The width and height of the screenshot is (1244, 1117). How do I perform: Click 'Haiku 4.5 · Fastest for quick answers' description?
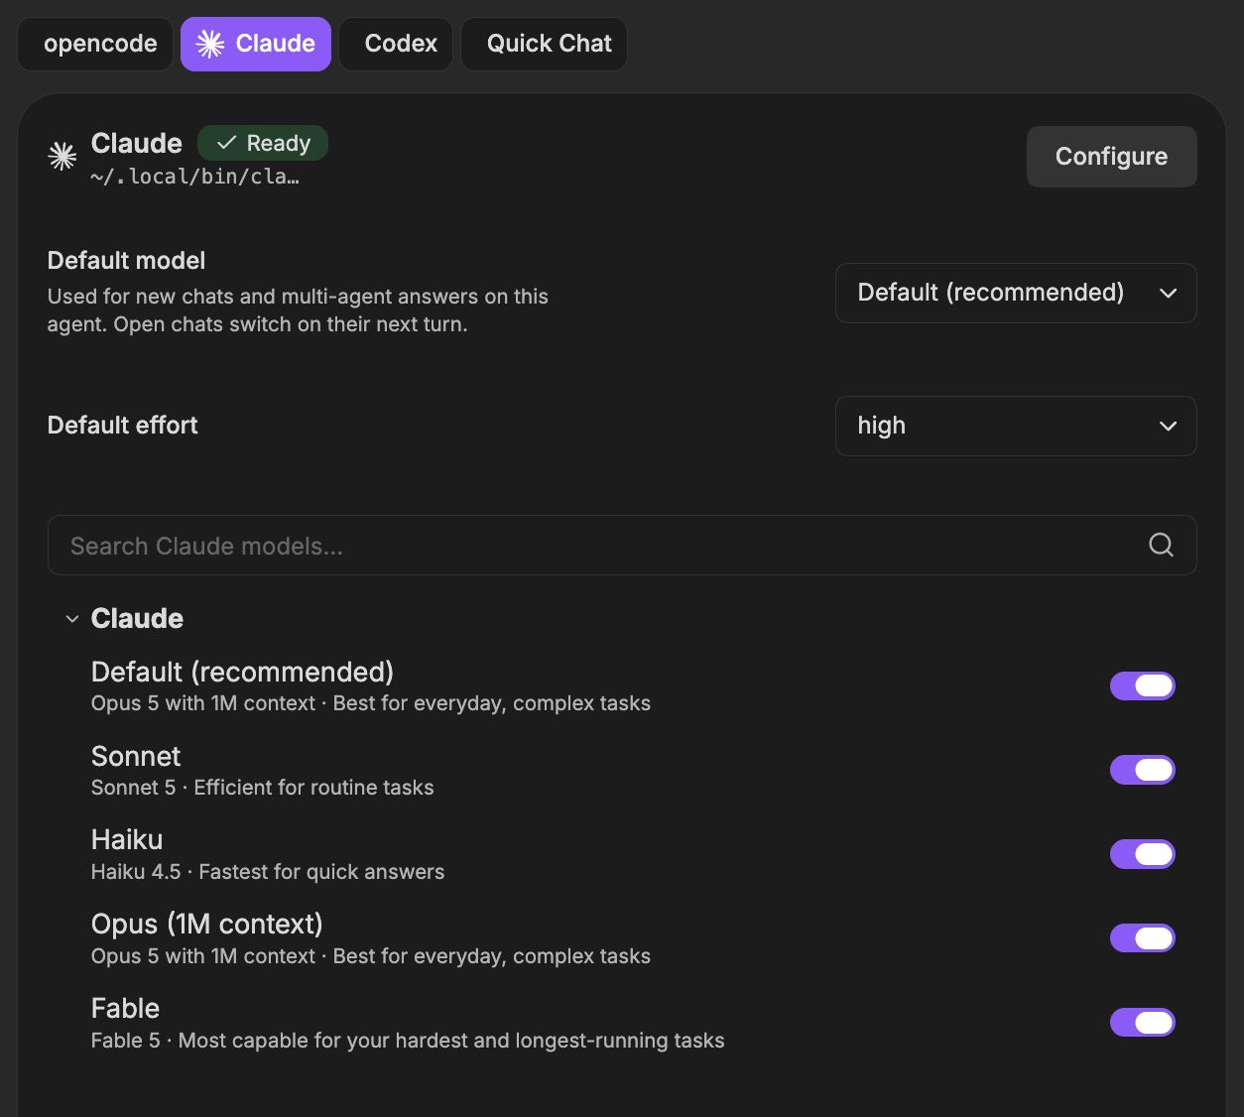(268, 872)
